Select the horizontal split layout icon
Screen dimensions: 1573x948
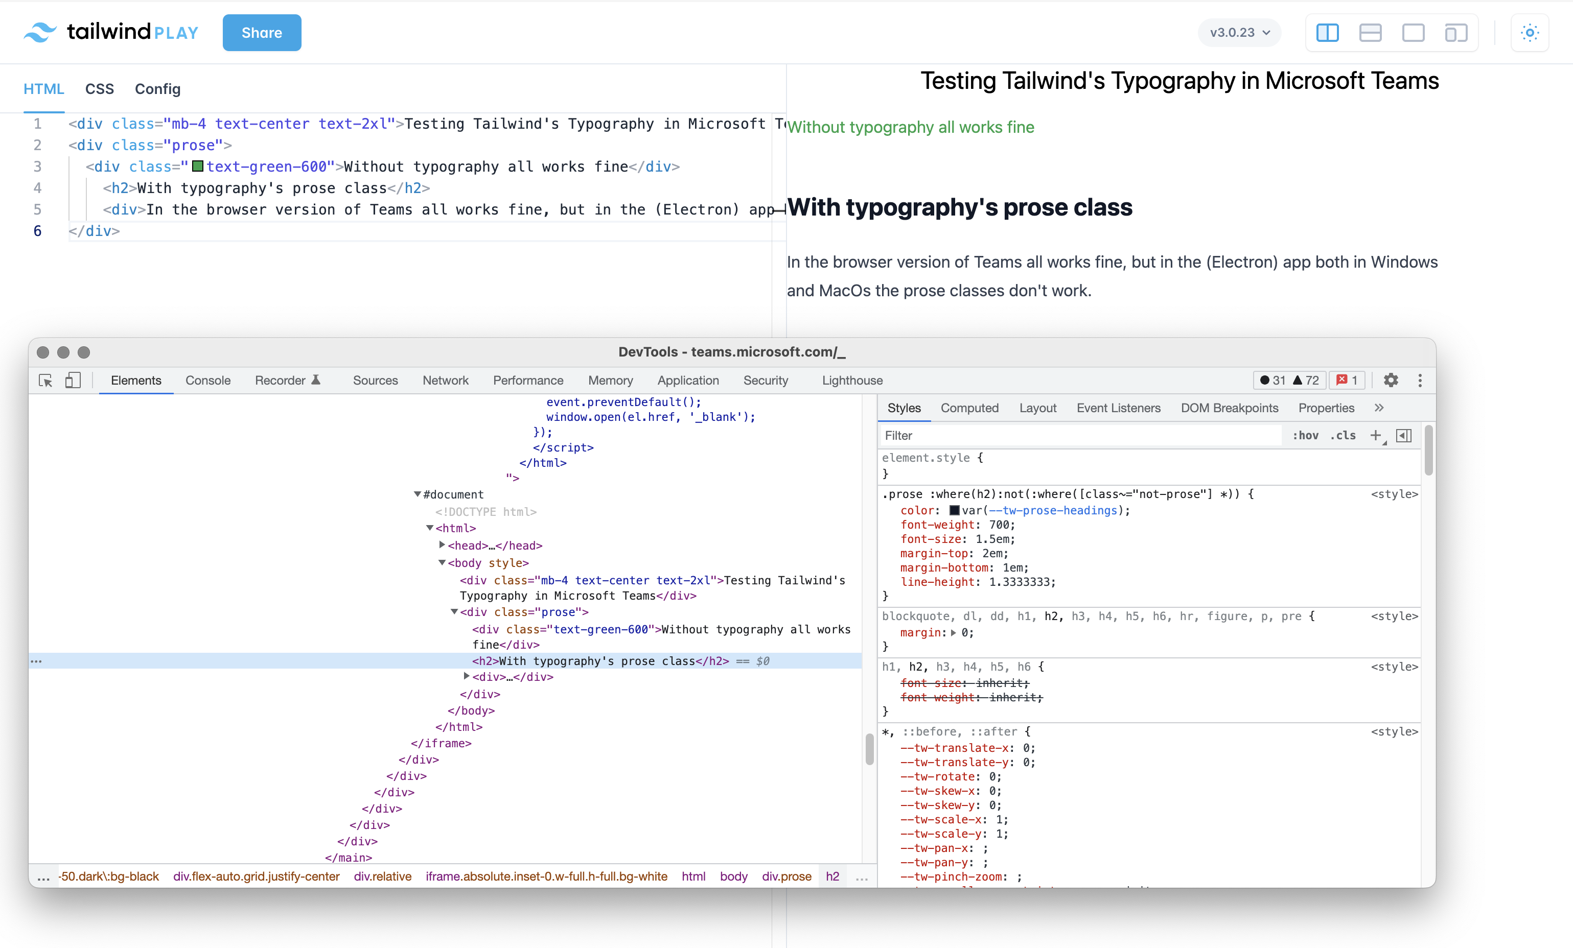click(x=1370, y=33)
